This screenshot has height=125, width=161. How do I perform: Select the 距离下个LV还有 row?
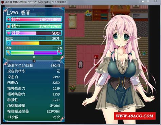coord(34,65)
